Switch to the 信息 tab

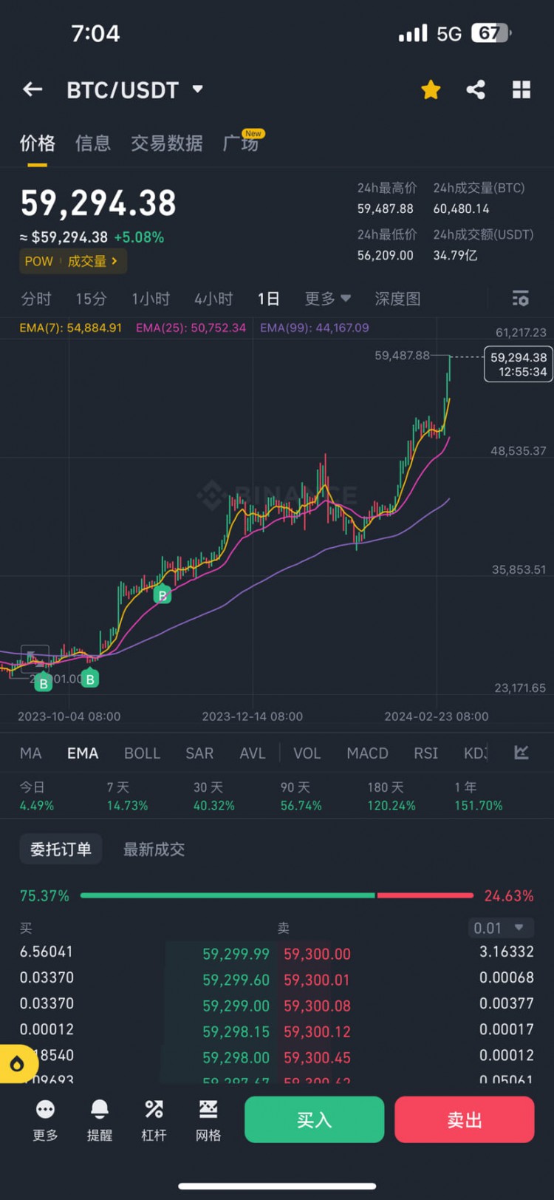click(93, 143)
